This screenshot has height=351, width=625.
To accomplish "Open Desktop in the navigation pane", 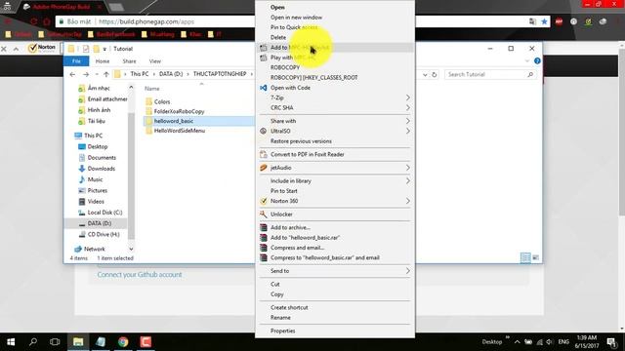I will [98, 147].
